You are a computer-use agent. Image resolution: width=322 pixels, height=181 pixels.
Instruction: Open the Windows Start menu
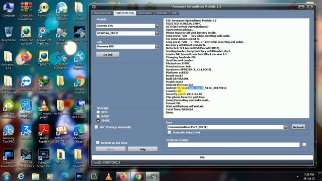pos(6,176)
